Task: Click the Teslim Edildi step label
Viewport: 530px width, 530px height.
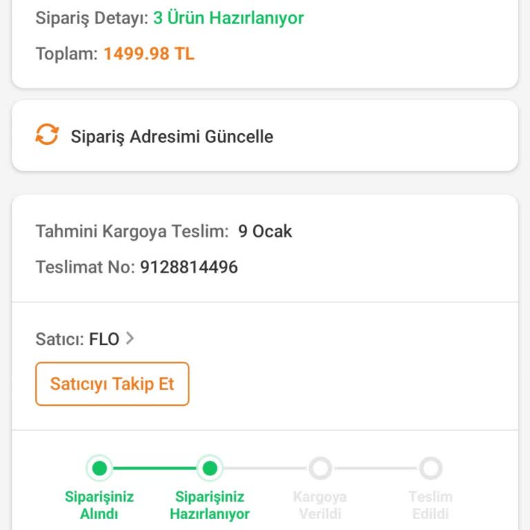Action: click(431, 505)
